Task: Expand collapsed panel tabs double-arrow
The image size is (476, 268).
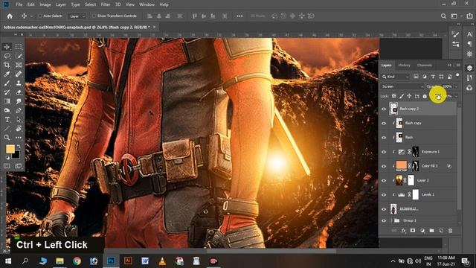Action: tap(449, 65)
